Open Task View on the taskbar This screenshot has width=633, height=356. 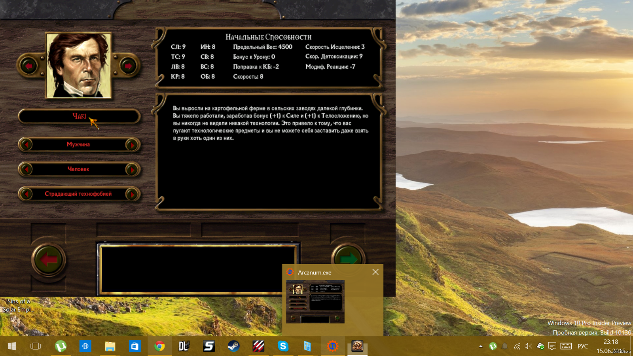[x=36, y=346]
